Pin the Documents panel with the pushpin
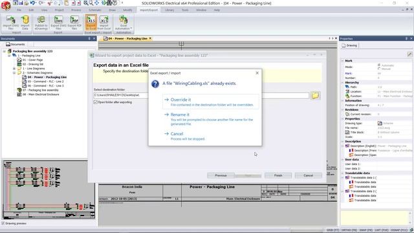The image size is (414, 233). coord(89,39)
